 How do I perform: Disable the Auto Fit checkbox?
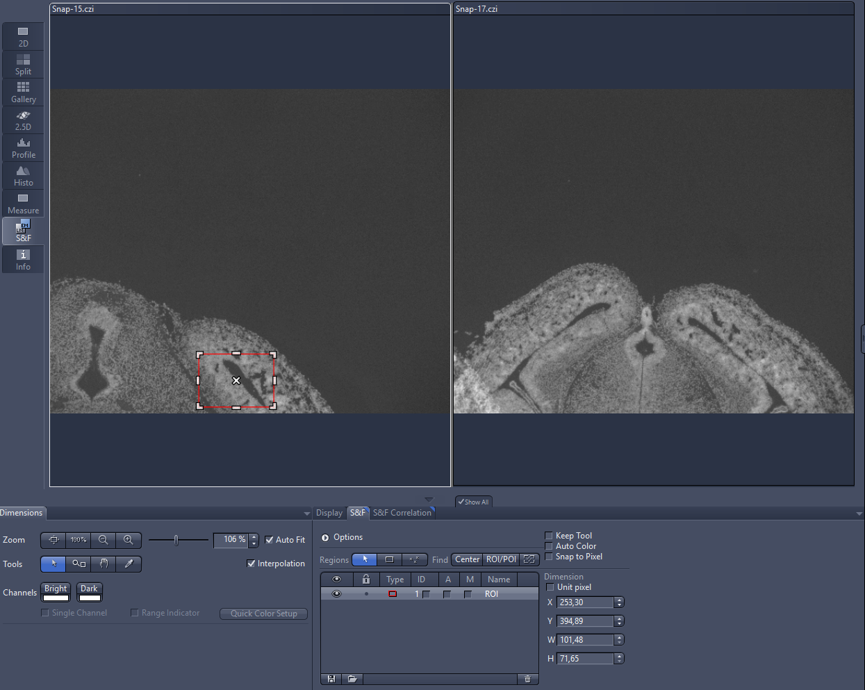tap(269, 539)
